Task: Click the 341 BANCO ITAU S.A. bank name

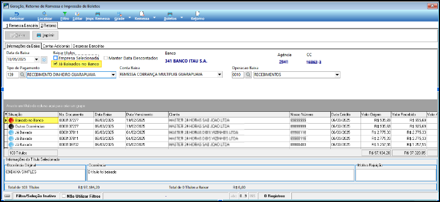Action: (186, 61)
